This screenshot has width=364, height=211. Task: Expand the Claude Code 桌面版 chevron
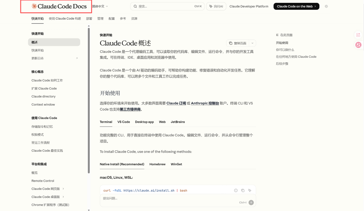(x=63, y=197)
